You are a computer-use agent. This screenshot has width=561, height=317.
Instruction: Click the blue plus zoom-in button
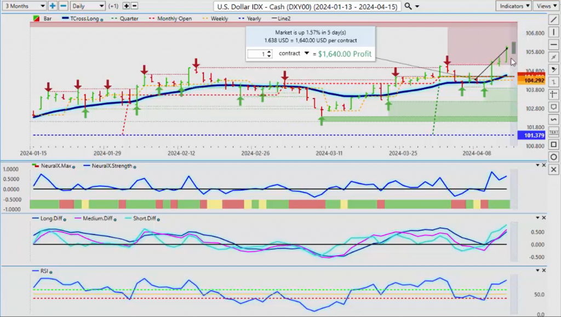[52, 6]
